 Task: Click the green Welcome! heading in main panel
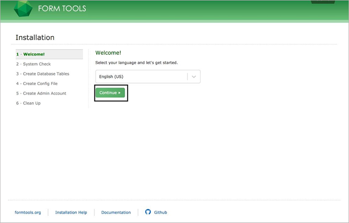(x=108, y=53)
